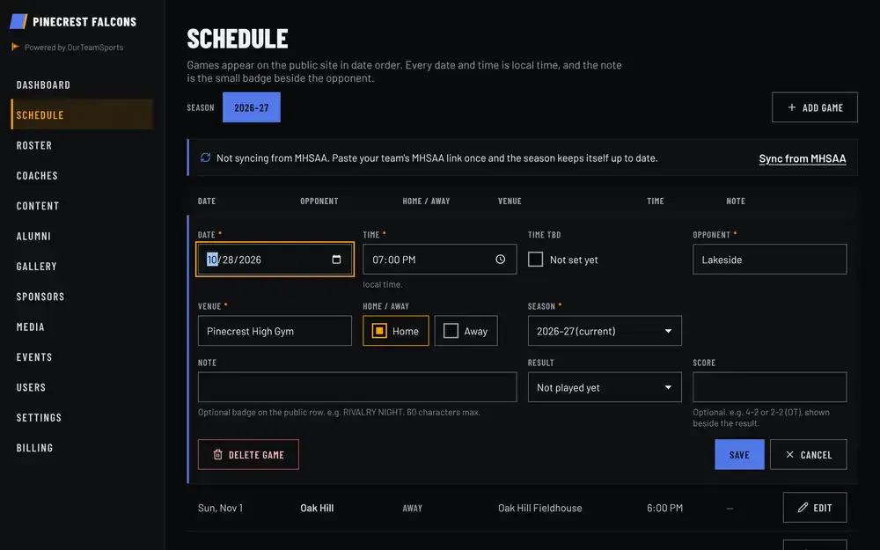Click the OurTeamSports orange flag icon

(16, 47)
